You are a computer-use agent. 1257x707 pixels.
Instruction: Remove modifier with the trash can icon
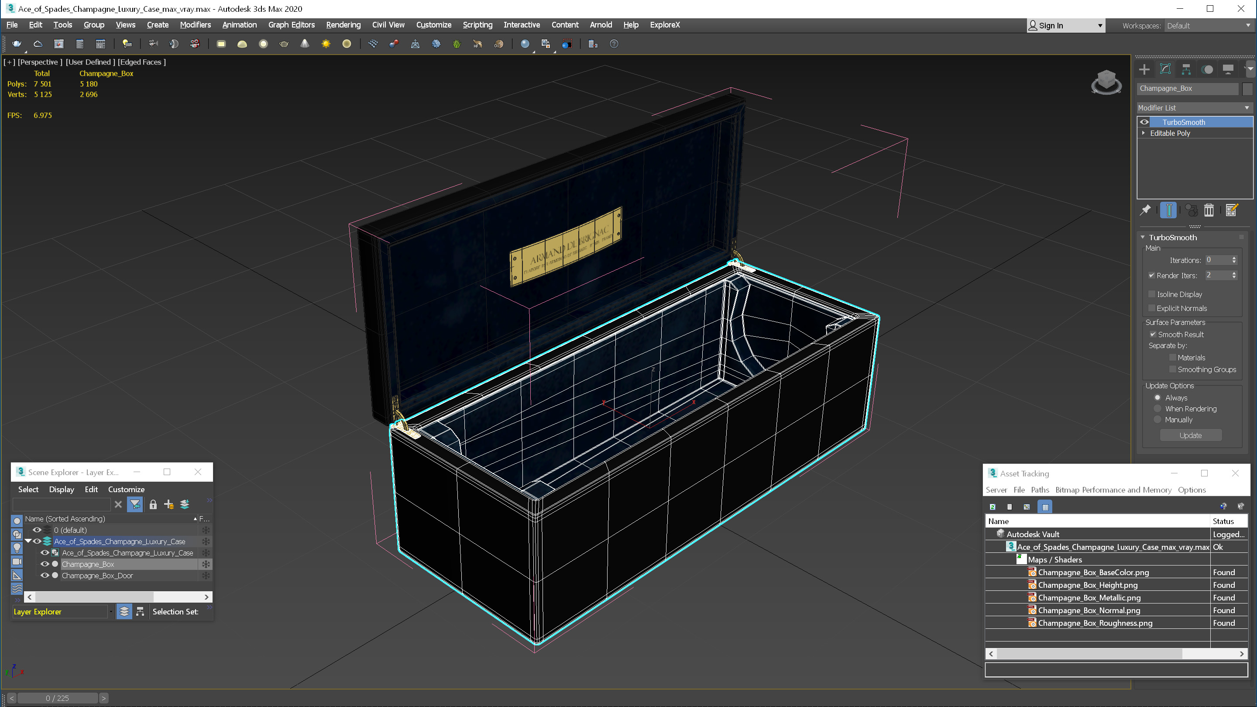click(x=1209, y=210)
